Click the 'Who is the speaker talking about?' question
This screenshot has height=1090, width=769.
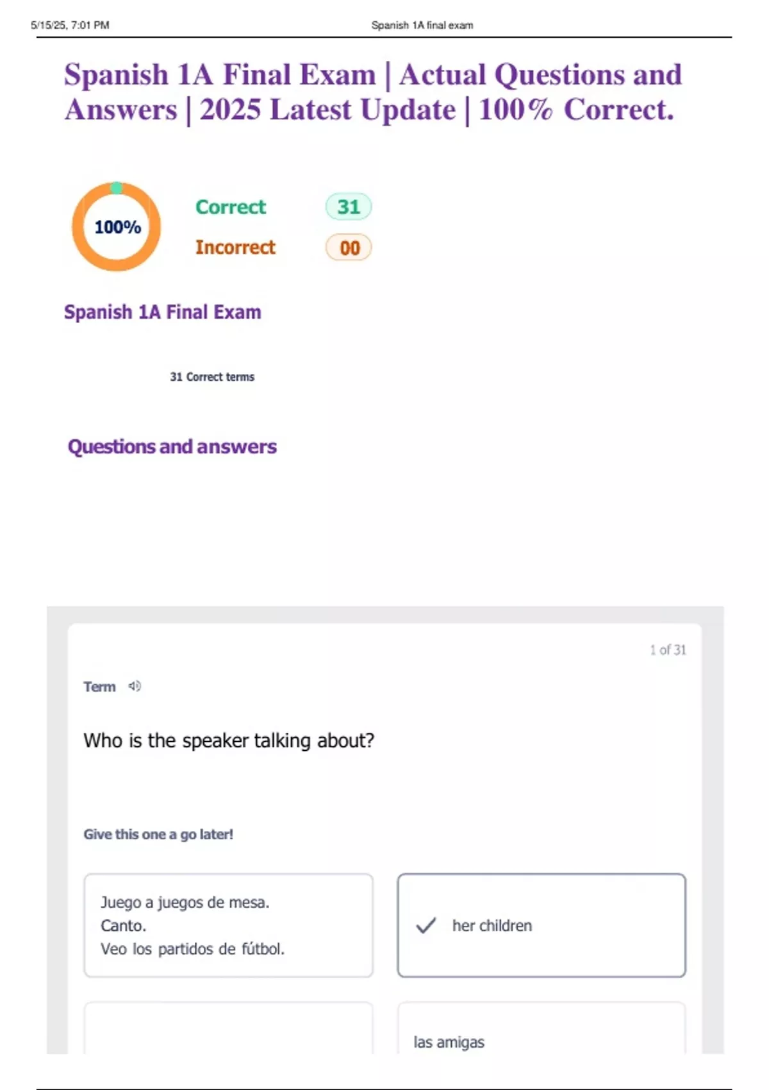pyautogui.click(x=229, y=741)
